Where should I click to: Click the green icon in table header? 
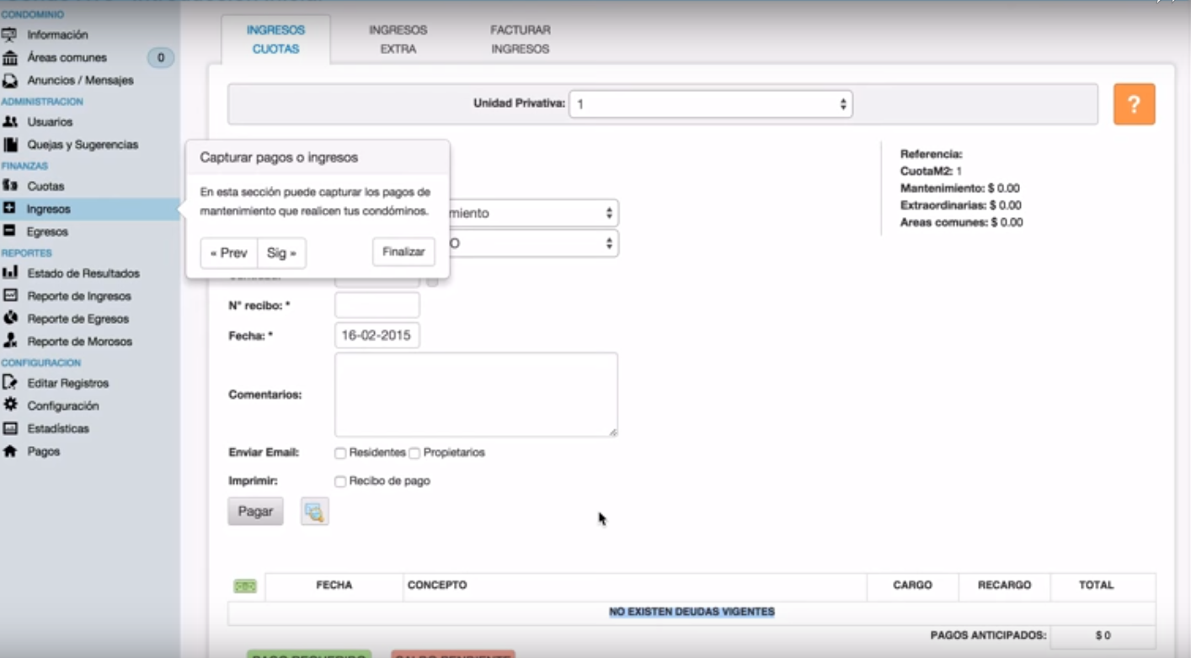click(245, 586)
